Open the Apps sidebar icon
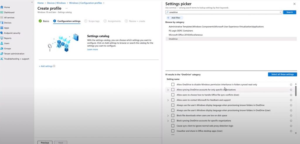 (2, 28)
